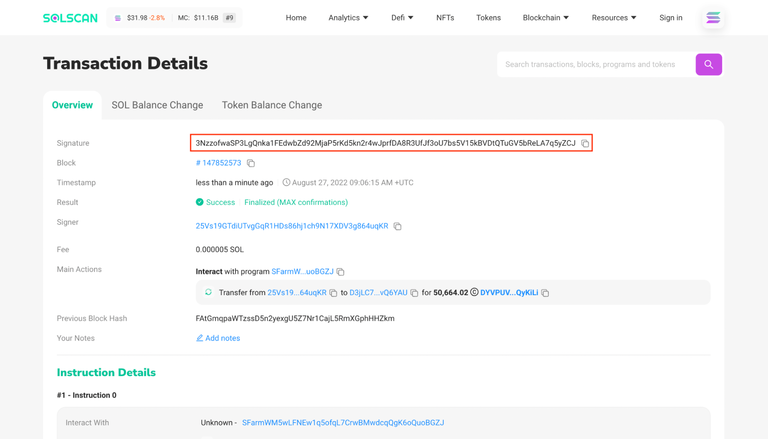Click the purple search magnifier button

[708, 64]
